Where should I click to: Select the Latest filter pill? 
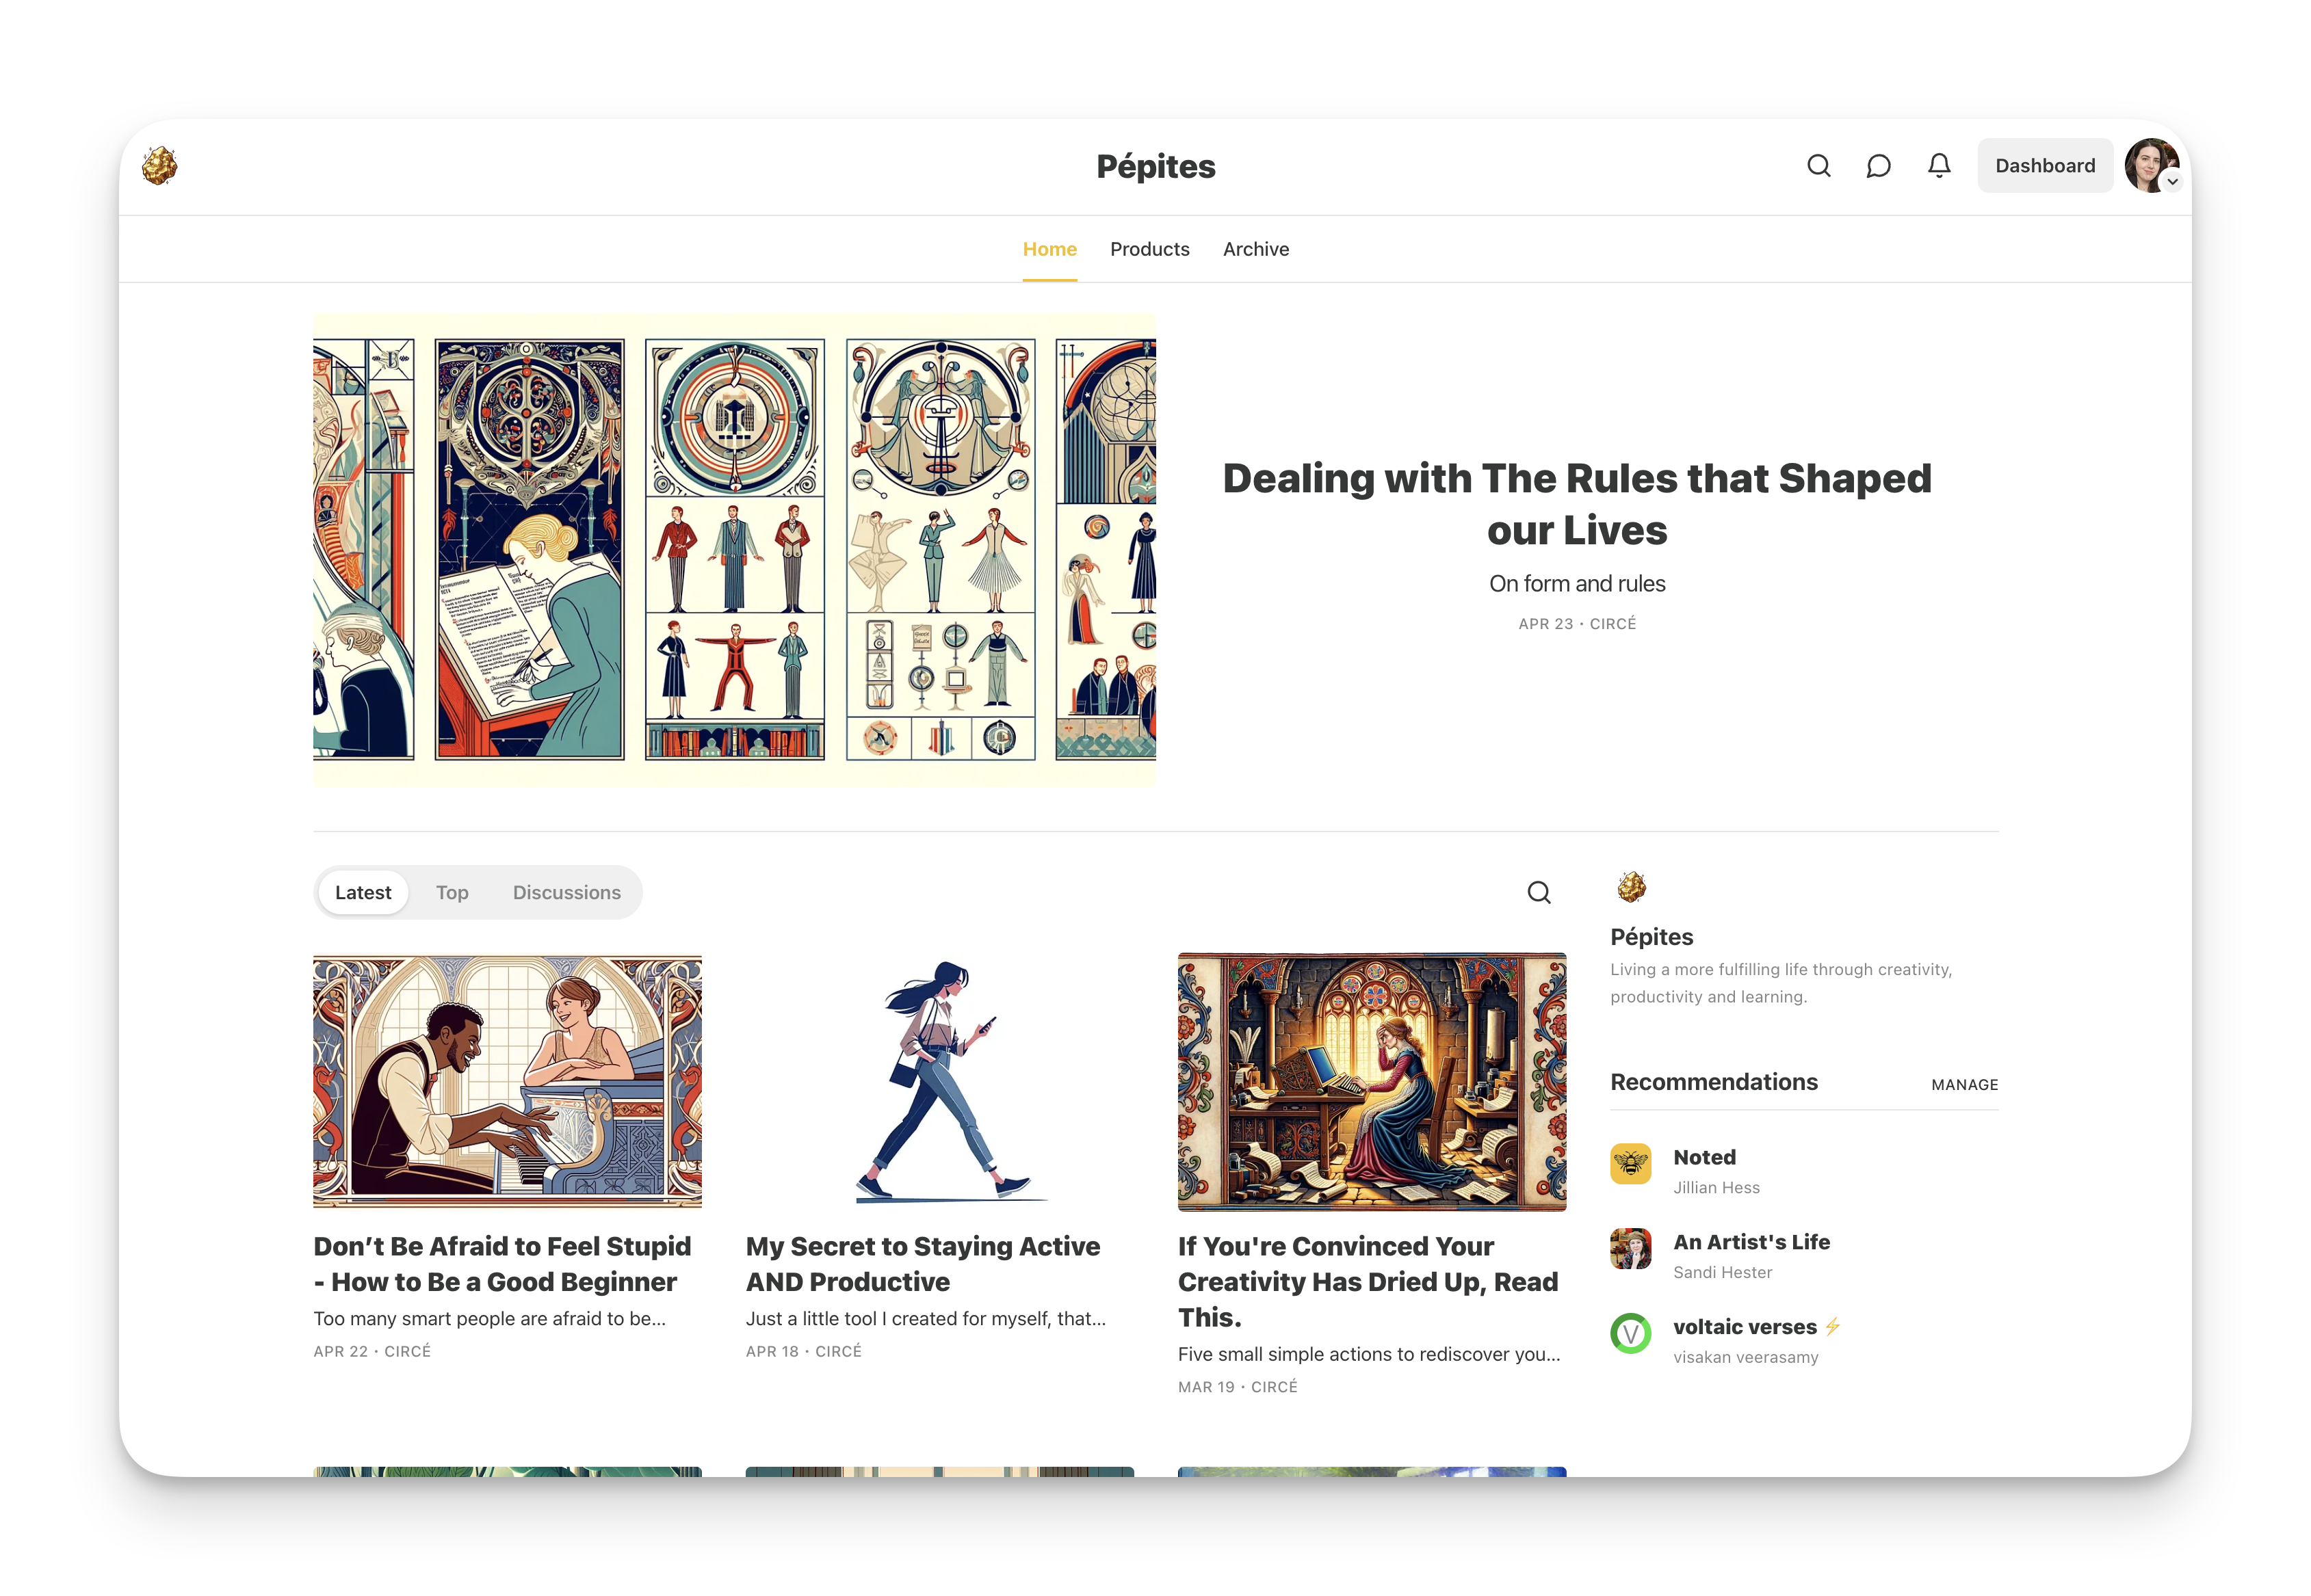363,892
